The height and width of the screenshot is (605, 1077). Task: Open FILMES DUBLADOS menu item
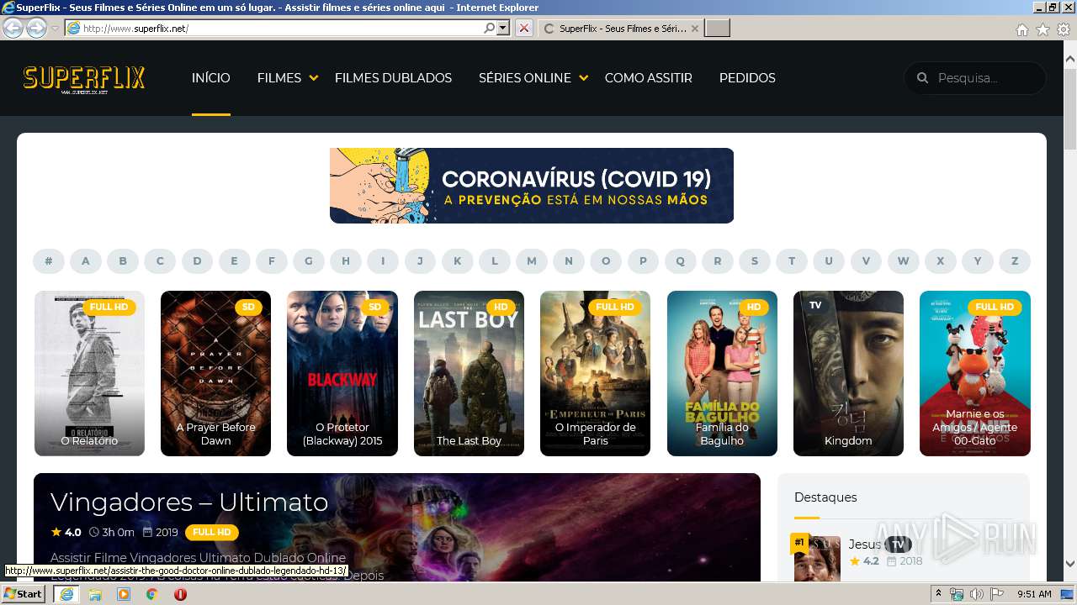point(393,78)
